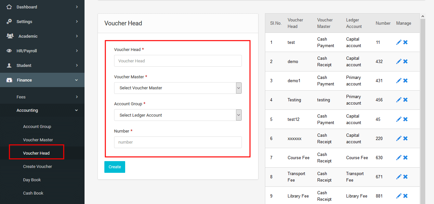This screenshot has height=204, width=434.
Task: Open Account Group in sidebar
Action: click(37, 127)
